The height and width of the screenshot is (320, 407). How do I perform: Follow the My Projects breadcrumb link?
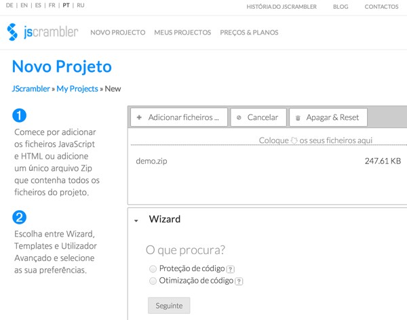point(77,89)
